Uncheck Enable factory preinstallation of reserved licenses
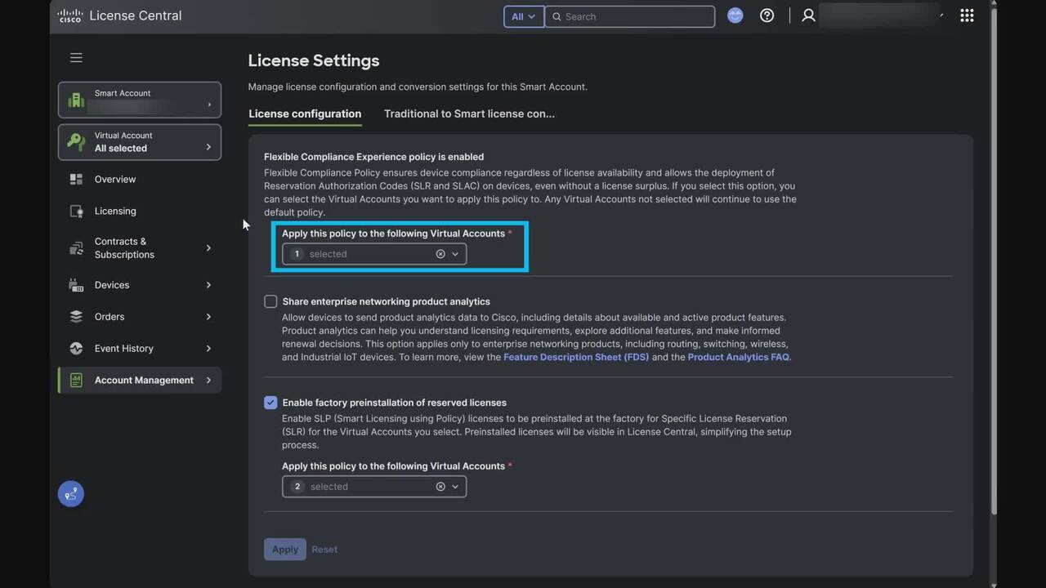This screenshot has height=588, width=1046. [270, 403]
